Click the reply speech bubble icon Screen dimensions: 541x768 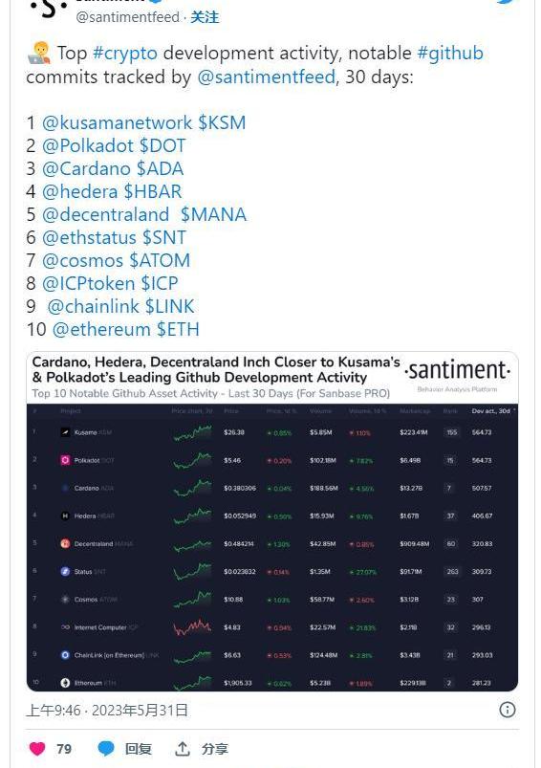106,749
